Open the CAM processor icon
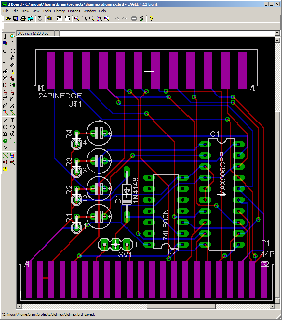The width and height of the screenshot is (282, 320). pyautogui.click(x=31, y=19)
